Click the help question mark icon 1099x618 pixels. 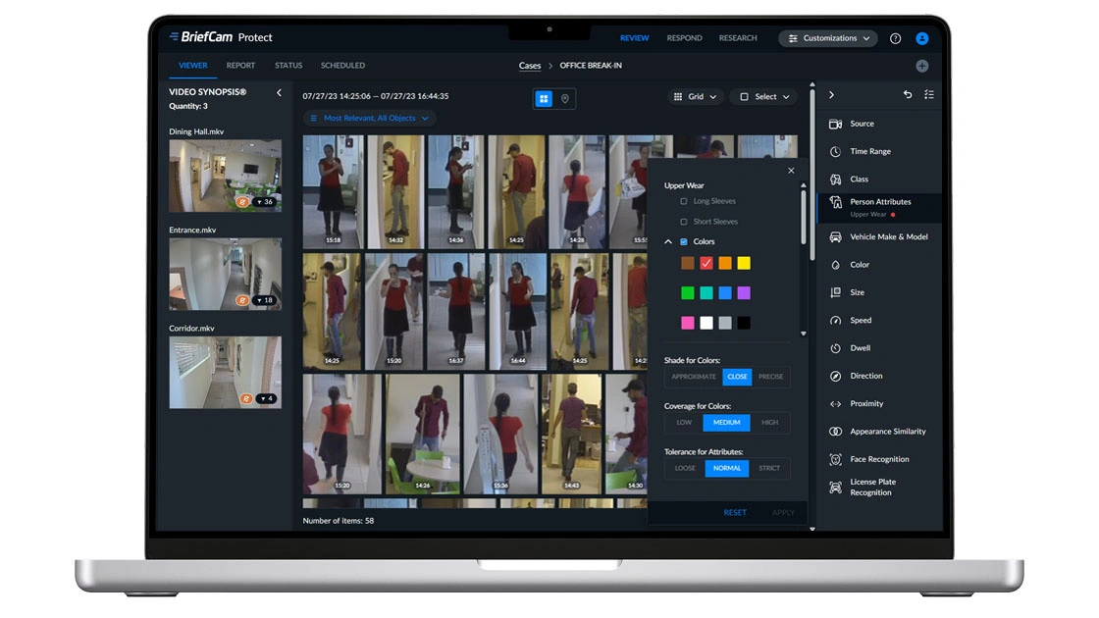pyautogui.click(x=895, y=38)
